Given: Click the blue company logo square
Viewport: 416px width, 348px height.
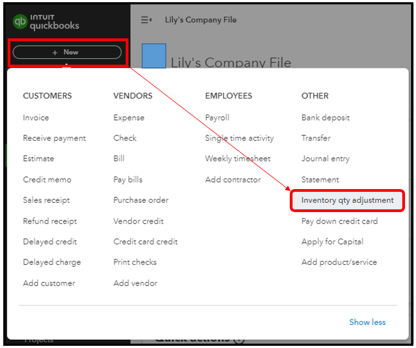Looking at the screenshot, I should point(154,56).
